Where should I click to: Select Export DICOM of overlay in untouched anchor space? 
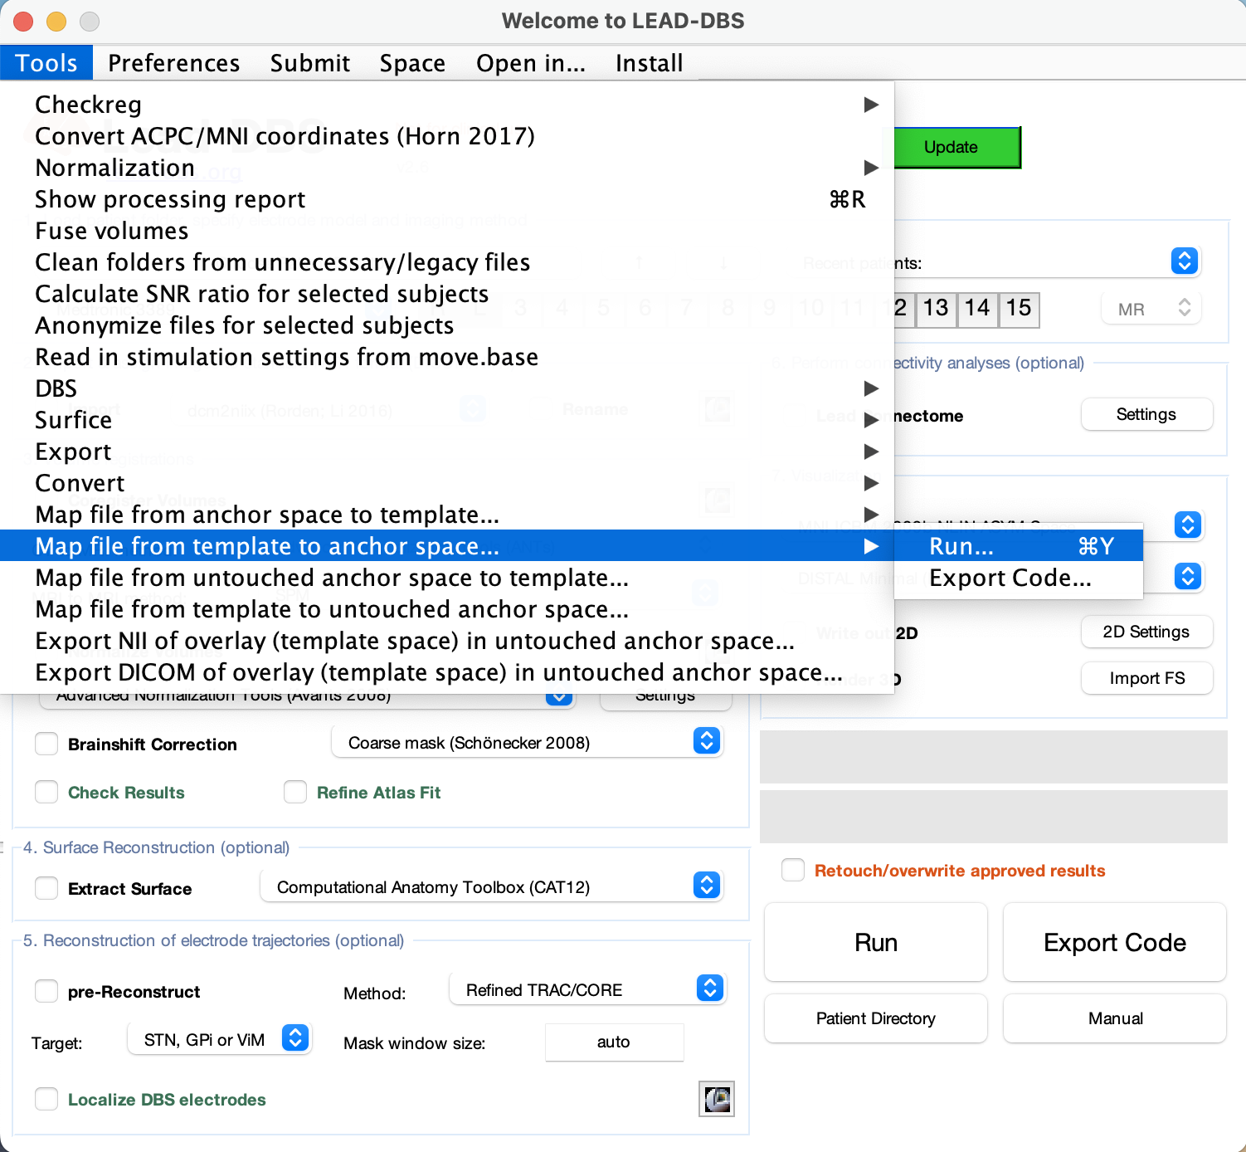[447, 672]
